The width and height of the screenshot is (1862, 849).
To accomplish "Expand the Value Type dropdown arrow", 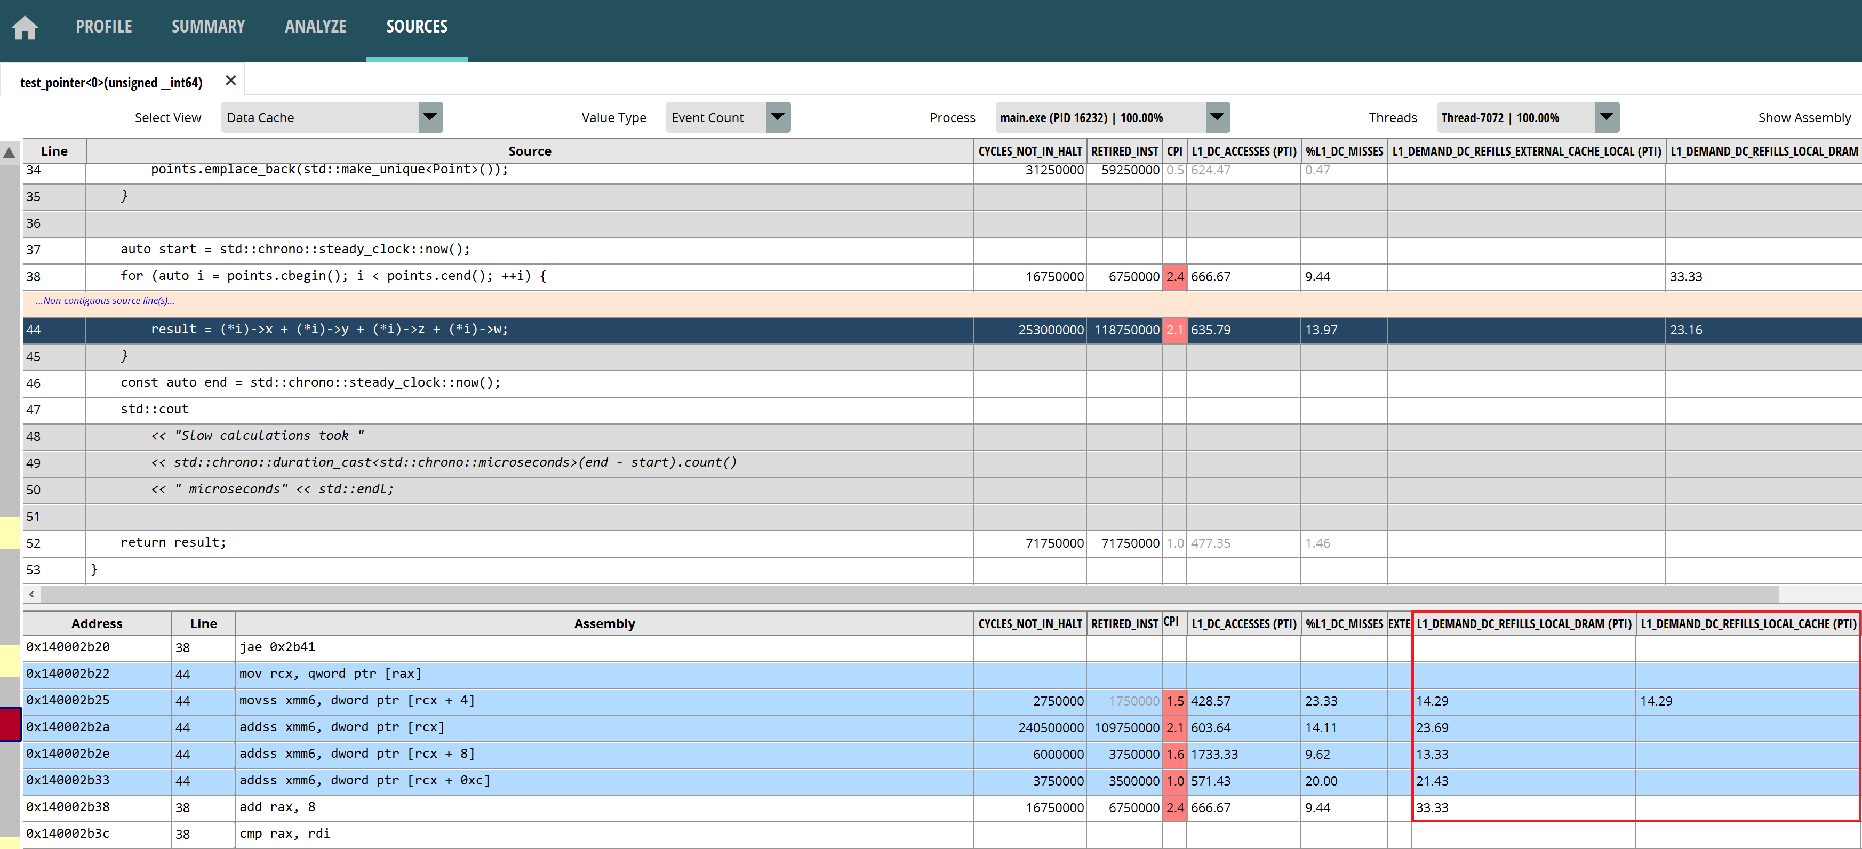I will 778,117.
